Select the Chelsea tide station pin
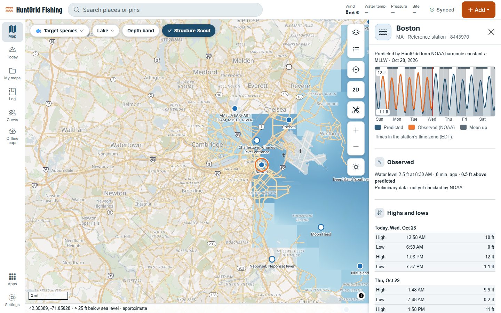This screenshot has width=501, height=313. point(289,120)
